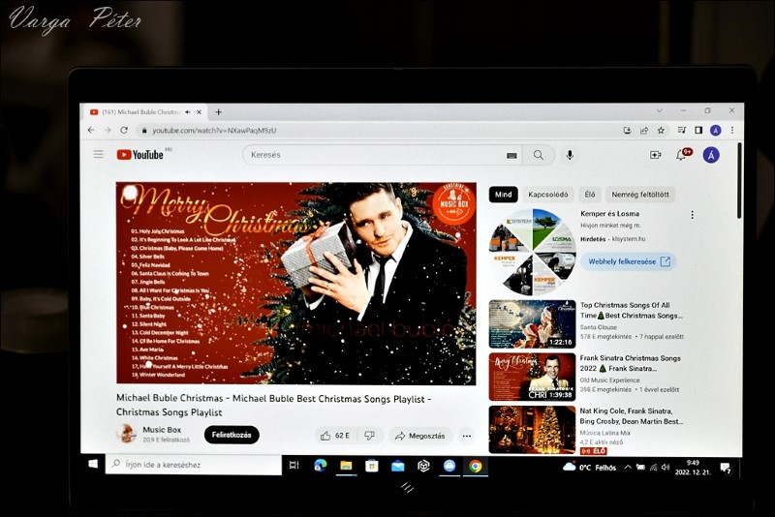Click the Megosztás share button
Viewport: 775px width, 517px height.
click(x=420, y=436)
